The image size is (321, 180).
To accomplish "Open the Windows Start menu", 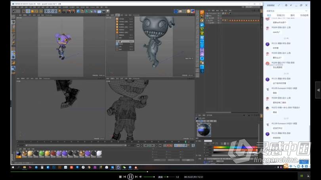I will click(13, 167).
